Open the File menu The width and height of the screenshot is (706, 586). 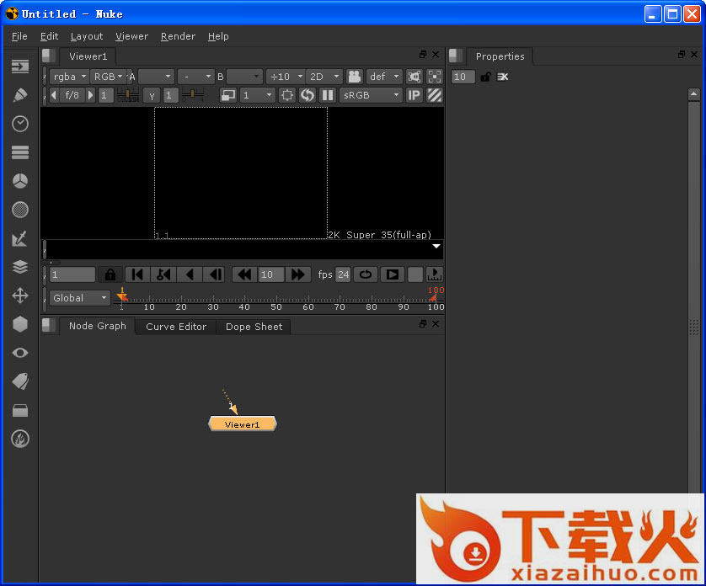(x=19, y=36)
